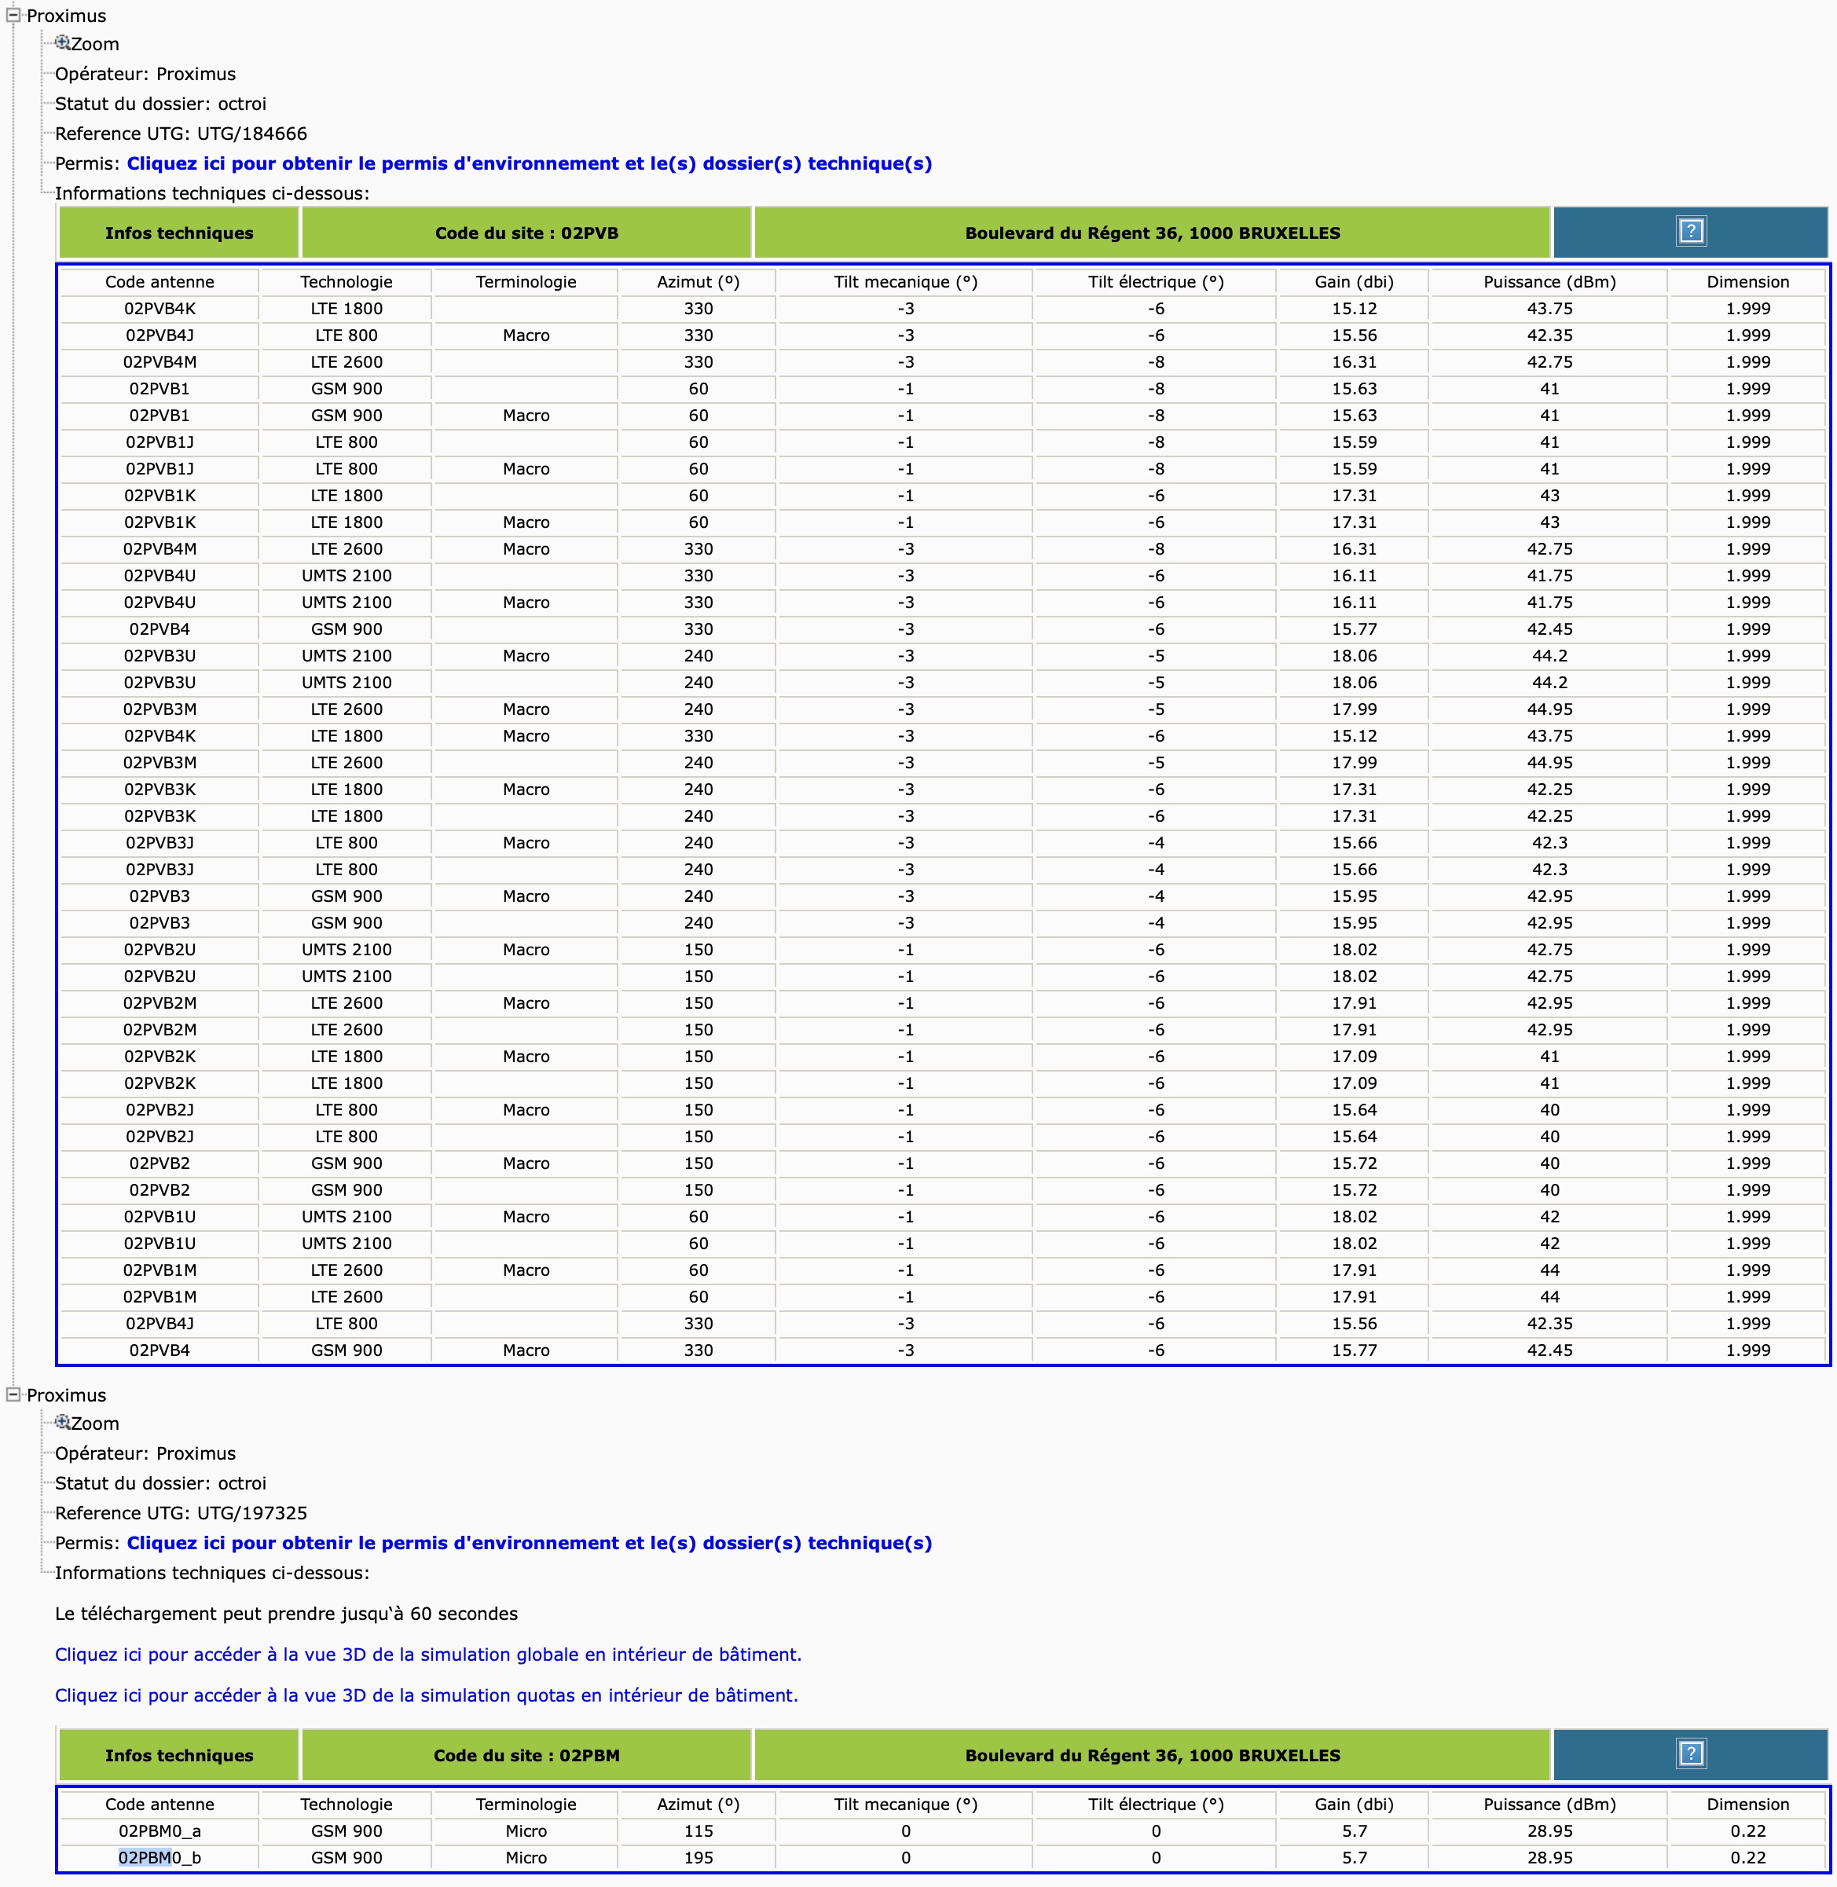Screen dimensions: 1837x1887
Task: Select the 'Reference UTG: UTG/197325' tree row
Action: point(181,1513)
